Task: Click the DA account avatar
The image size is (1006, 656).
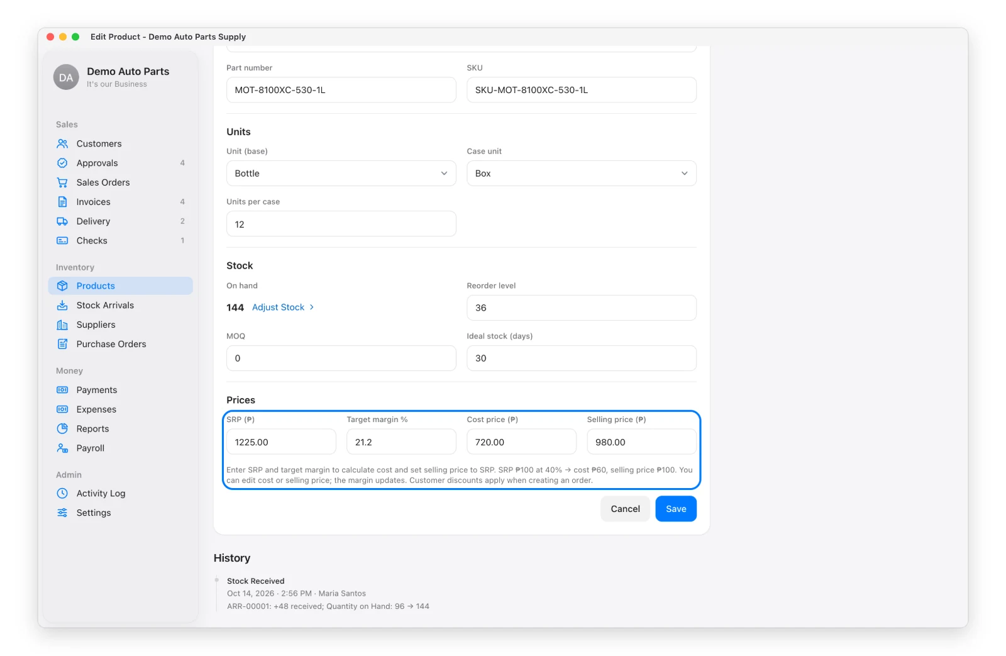Action: (x=66, y=77)
